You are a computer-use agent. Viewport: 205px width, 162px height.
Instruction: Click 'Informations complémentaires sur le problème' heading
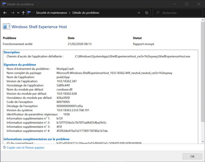[x=37, y=139]
